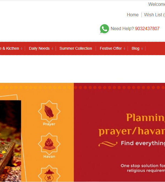
Task: Expand the Festive Offer dropdown arrow
Action: click(x=125, y=48)
